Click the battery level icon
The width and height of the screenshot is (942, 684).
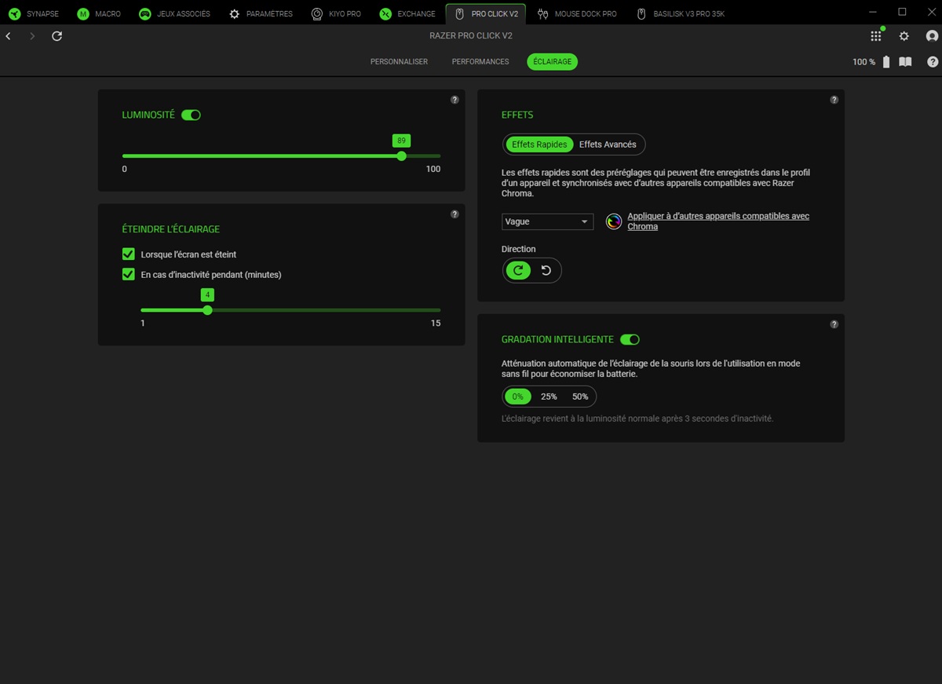coord(886,62)
